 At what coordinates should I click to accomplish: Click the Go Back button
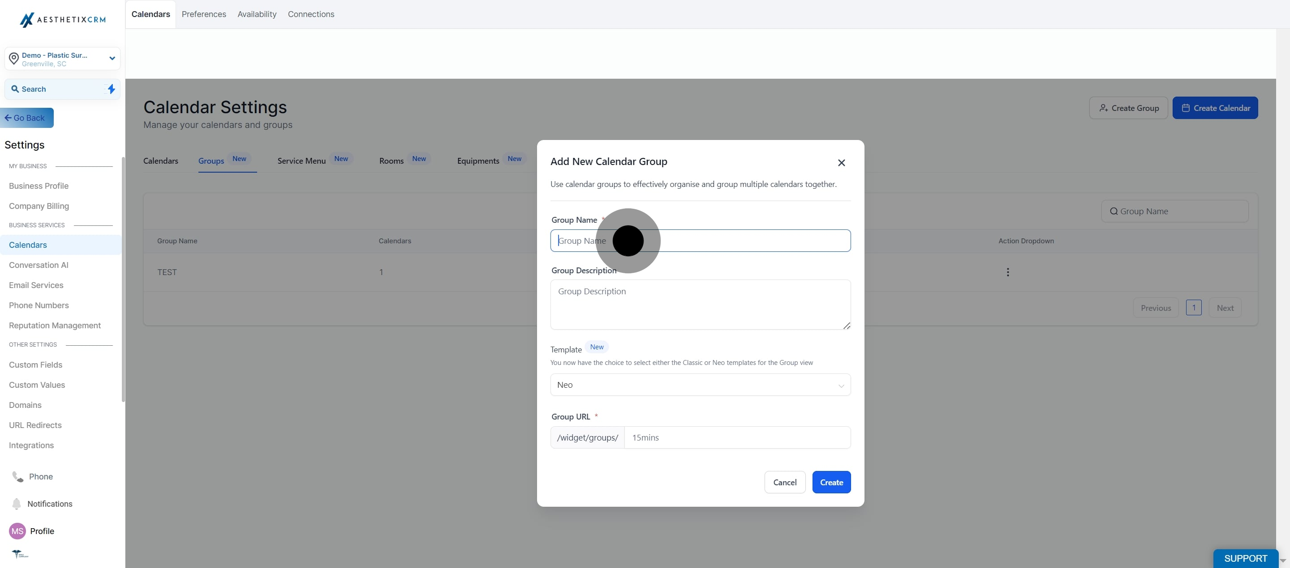click(27, 118)
